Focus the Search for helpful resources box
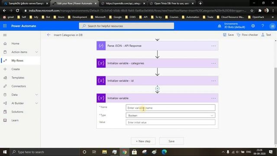Image resolution: width=277 pixels, height=156 pixels. click(x=126, y=26)
